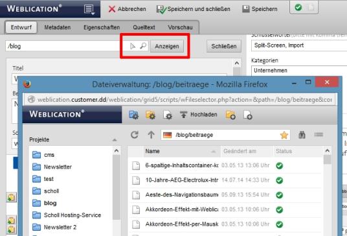Select file Akkordeon-Effekt-mit-Weblic
The image size is (347, 236).
[182, 209]
